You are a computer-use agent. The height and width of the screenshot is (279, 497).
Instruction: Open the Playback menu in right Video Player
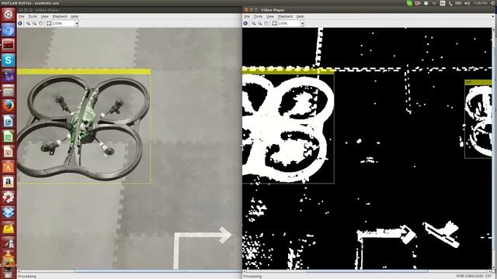point(285,16)
